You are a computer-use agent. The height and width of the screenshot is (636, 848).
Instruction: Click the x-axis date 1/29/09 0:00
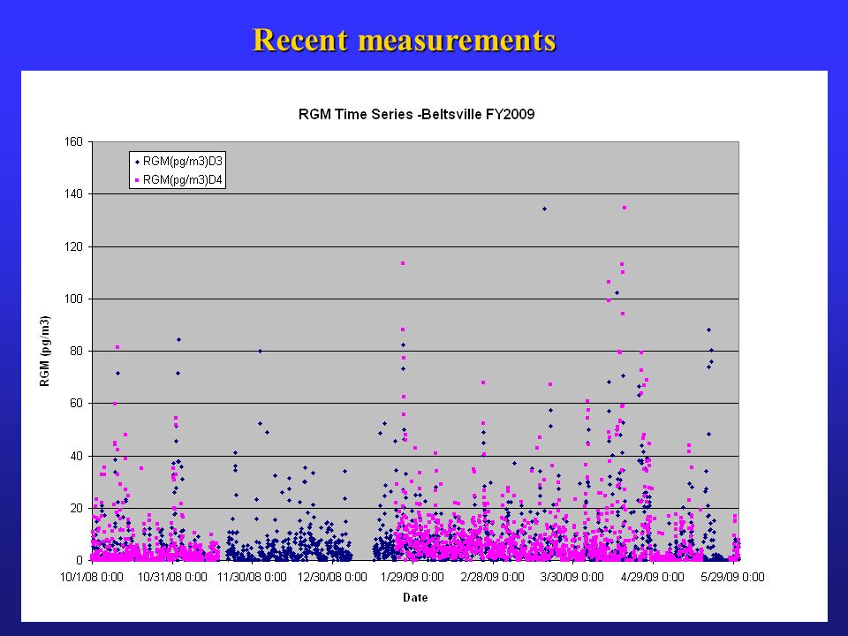click(x=413, y=577)
